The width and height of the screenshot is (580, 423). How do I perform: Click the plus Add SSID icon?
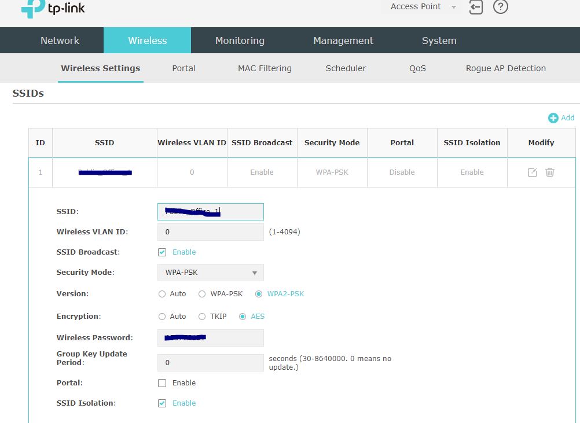click(x=553, y=118)
